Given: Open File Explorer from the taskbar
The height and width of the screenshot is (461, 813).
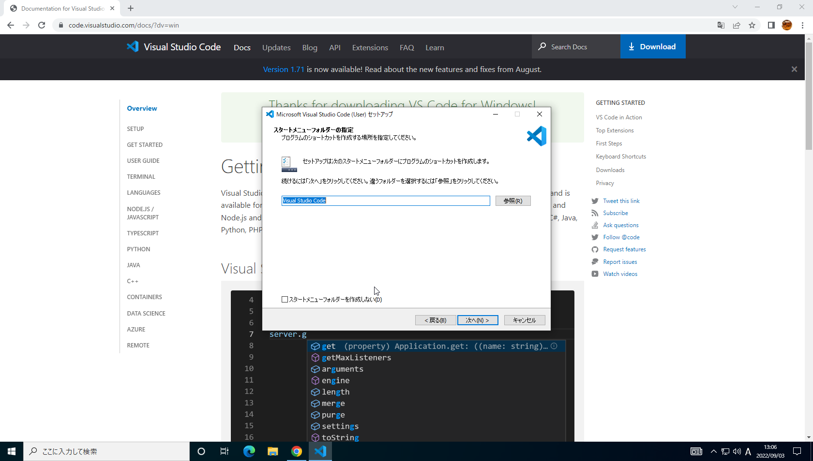Looking at the screenshot, I should point(273,451).
